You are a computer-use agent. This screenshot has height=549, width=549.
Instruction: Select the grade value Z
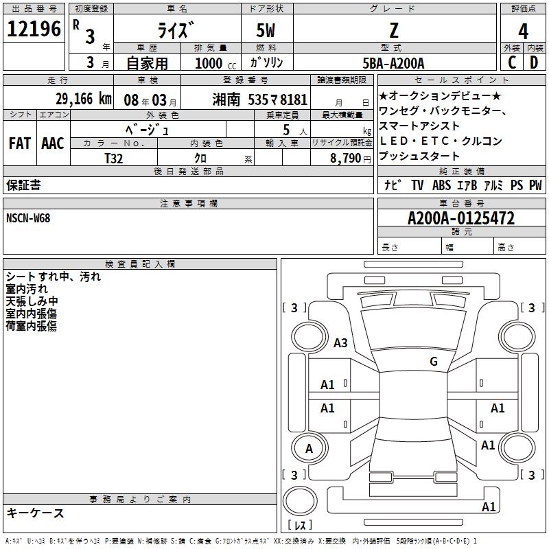[394, 30]
